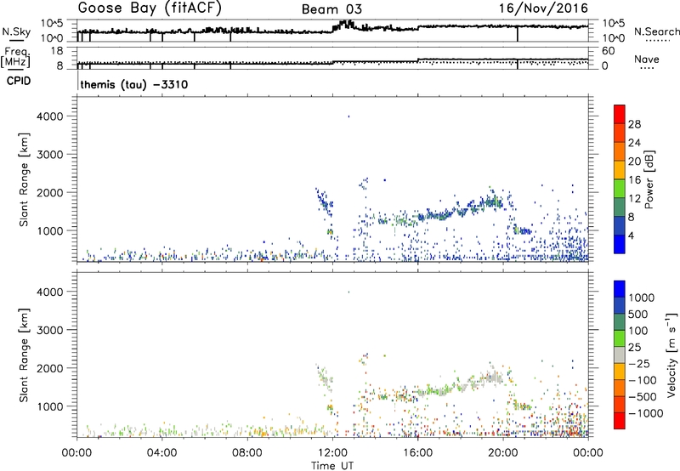Pick the yellow Velocity segment between -25 and -100

pyautogui.click(x=620, y=372)
